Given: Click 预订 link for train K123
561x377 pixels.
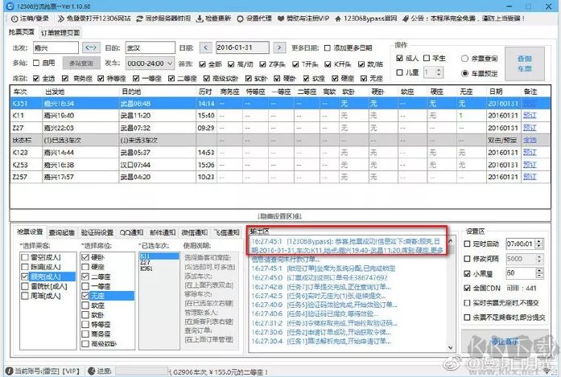Looking at the screenshot, I should [530, 153].
